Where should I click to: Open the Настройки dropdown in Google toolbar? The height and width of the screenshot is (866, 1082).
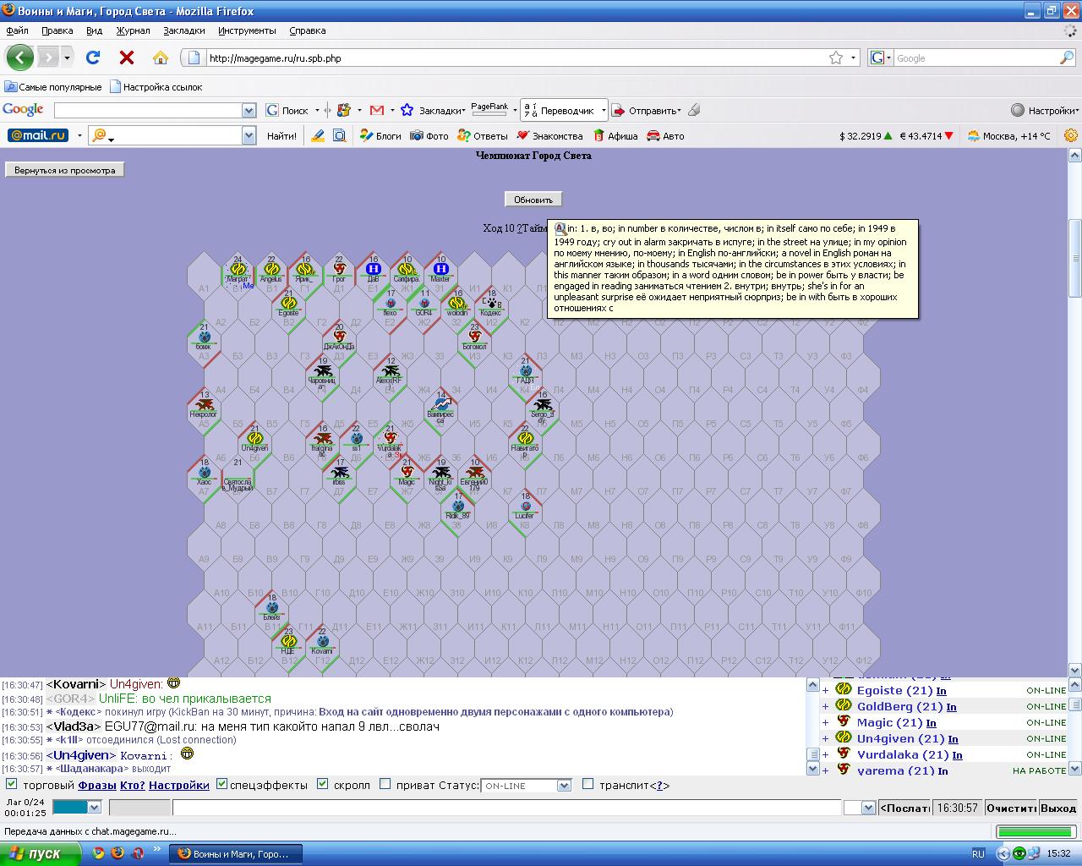point(1045,110)
